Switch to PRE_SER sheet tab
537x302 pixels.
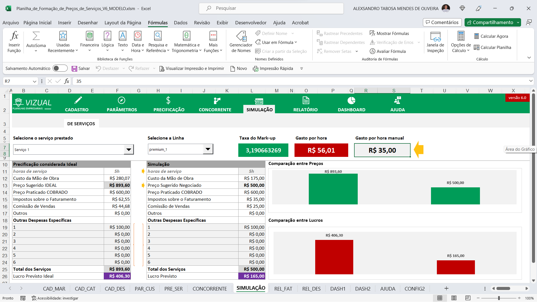pyautogui.click(x=173, y=289)
